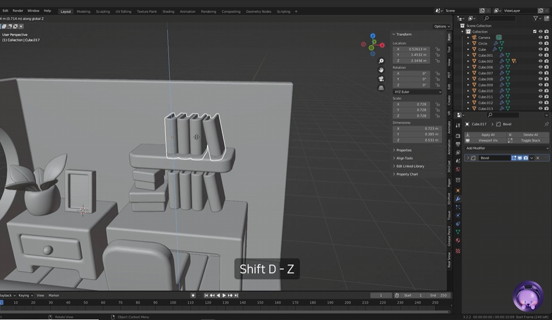Screen dimensions: 552x320
Task: Open the Output properties printer icon
Action: [x=458, y=144]
